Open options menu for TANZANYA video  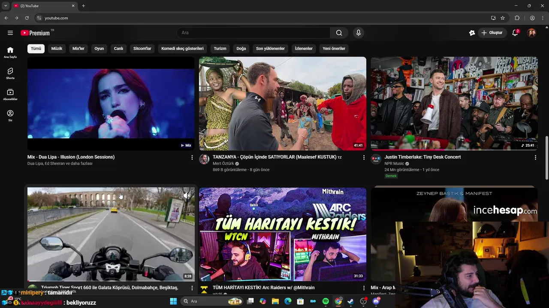364,157
